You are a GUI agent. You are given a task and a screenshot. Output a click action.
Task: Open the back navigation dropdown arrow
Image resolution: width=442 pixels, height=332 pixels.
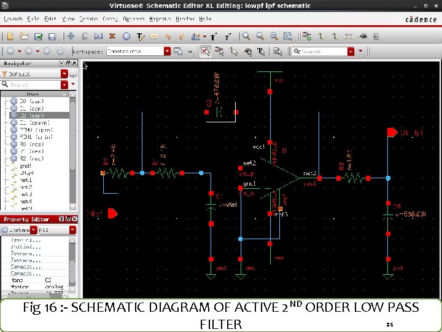coord(20,52)
